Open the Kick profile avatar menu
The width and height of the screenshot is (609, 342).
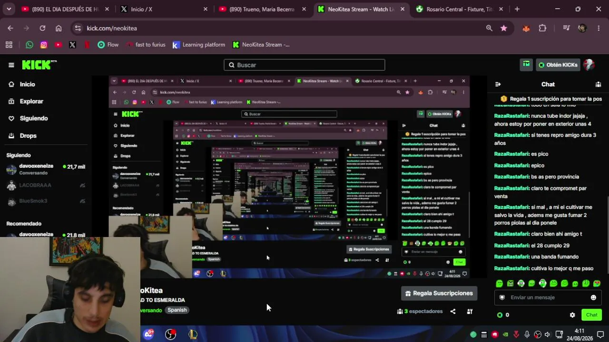[589, 65]
